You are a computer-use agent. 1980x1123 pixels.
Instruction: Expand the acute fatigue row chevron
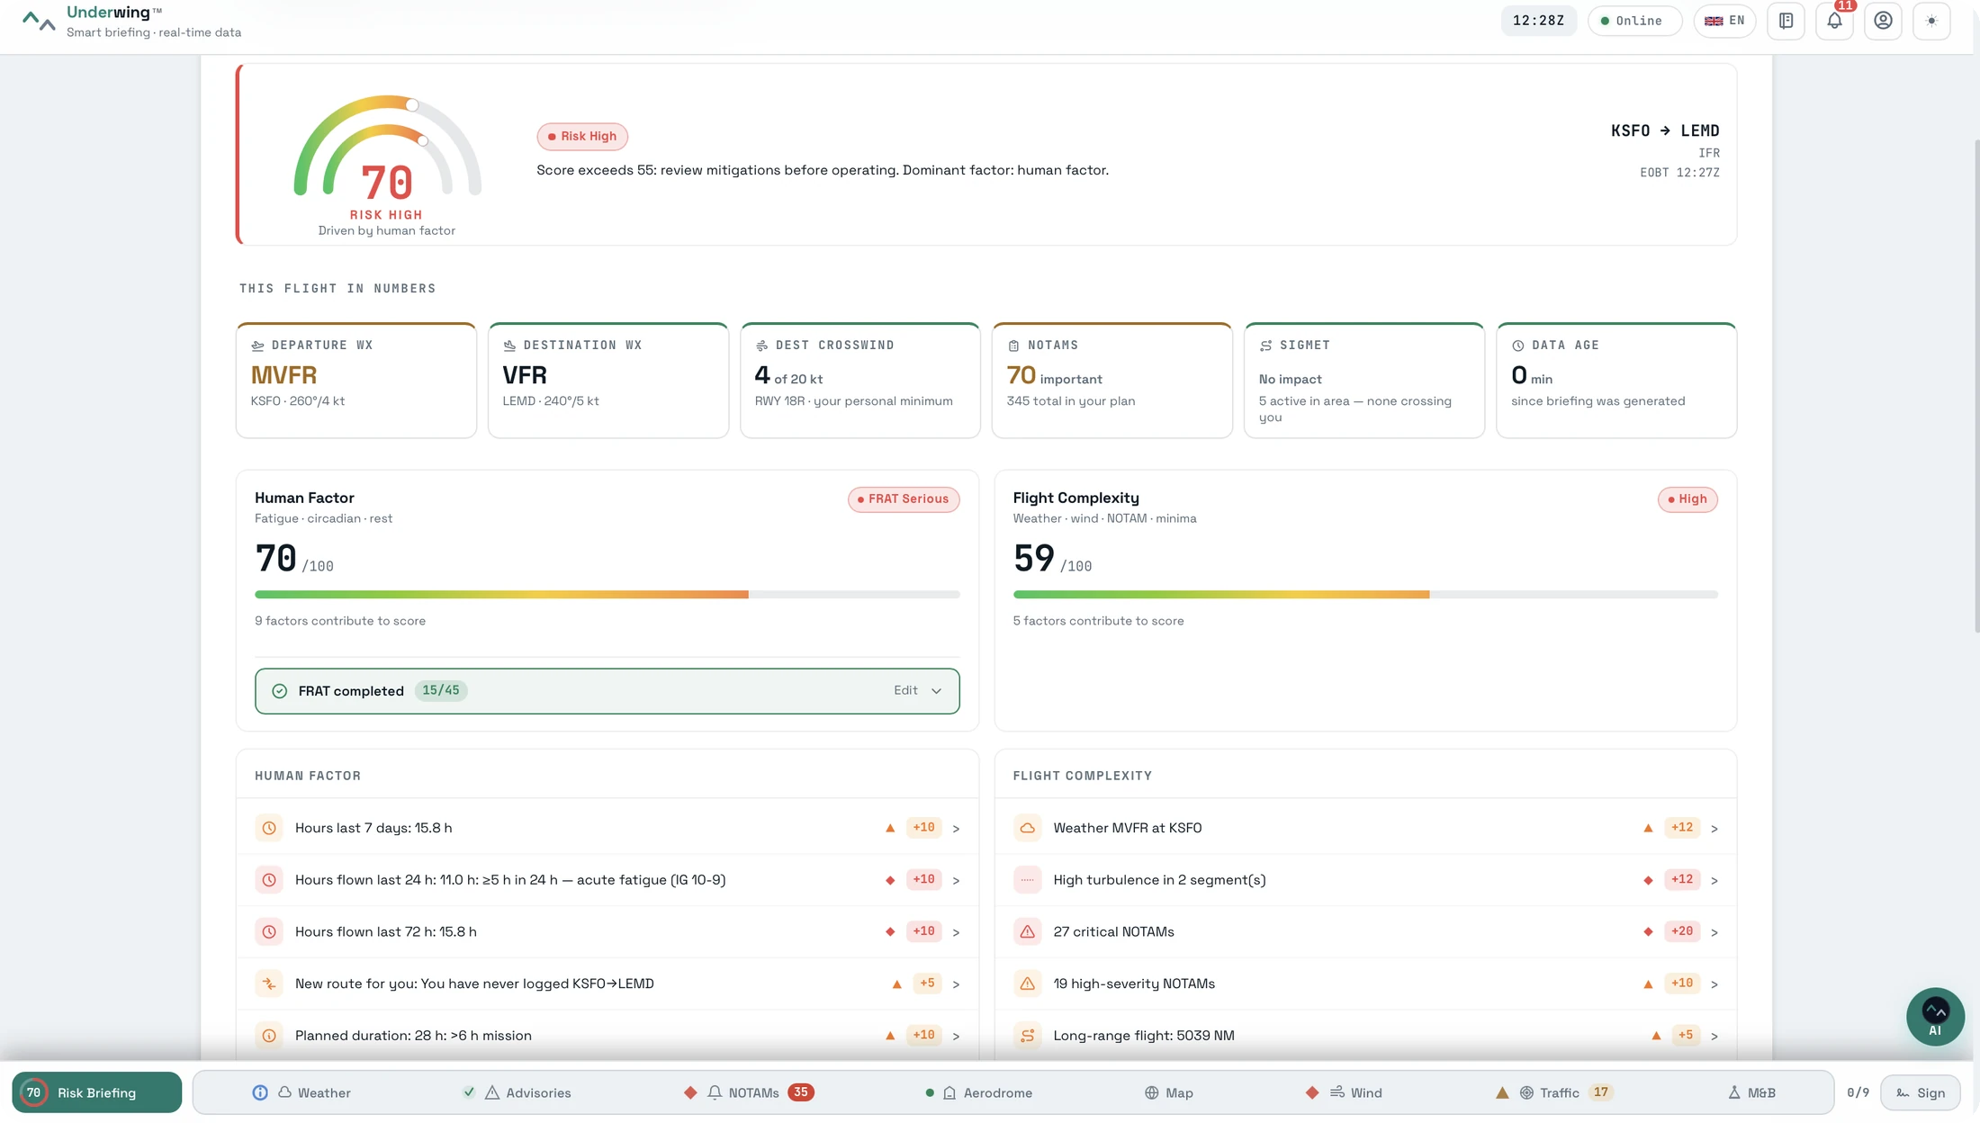coord(956,880)
